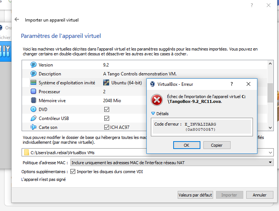Close the import wizard window

click(269, 5)
